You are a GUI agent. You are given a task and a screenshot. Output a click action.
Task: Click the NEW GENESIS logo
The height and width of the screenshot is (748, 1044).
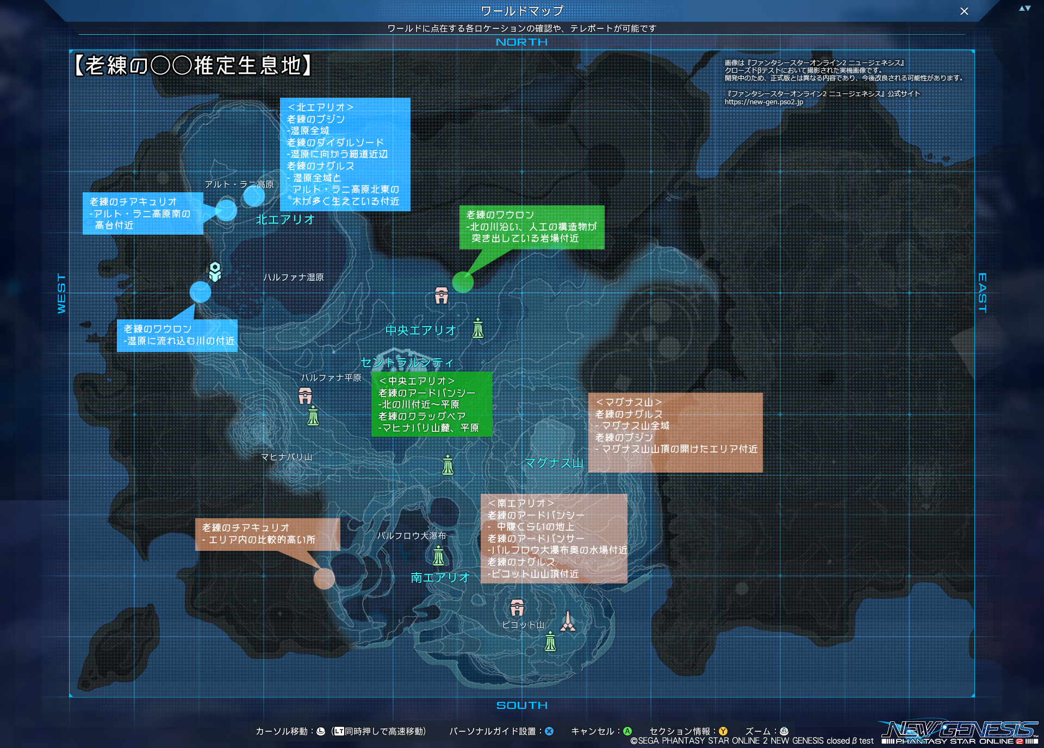[x=960, y=732]
